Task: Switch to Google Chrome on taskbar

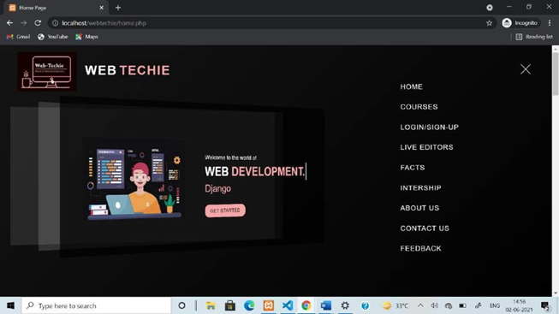Action: click(x=306, y=305)
